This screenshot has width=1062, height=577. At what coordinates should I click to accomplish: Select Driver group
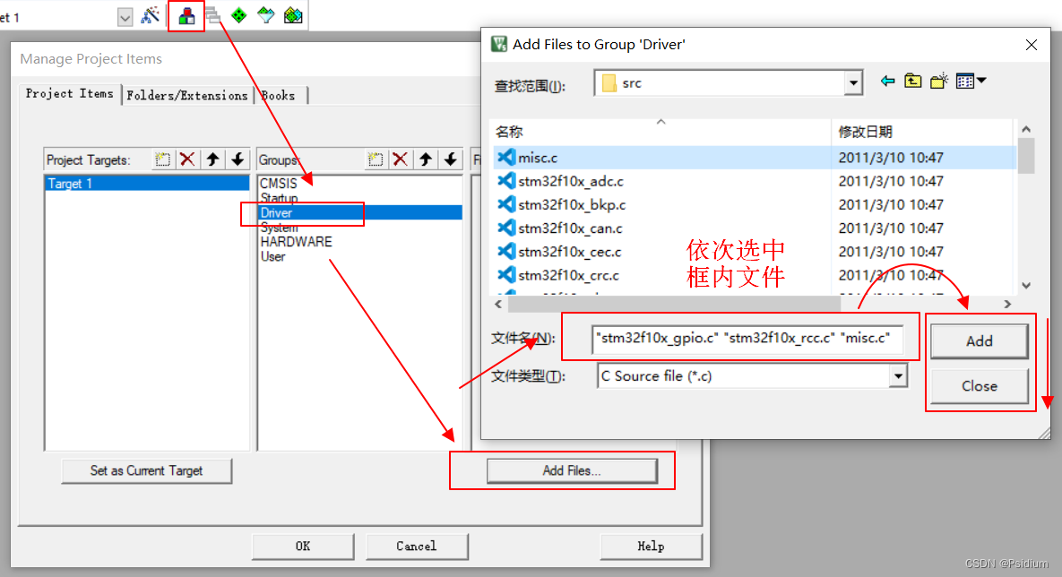[x=360, y=212]
